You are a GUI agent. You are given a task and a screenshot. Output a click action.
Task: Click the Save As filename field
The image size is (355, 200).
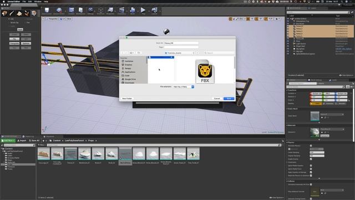pyautogui.click(x=181, y=43)
